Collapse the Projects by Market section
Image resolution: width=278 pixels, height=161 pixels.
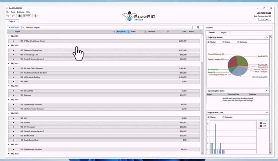pos(266,37)
